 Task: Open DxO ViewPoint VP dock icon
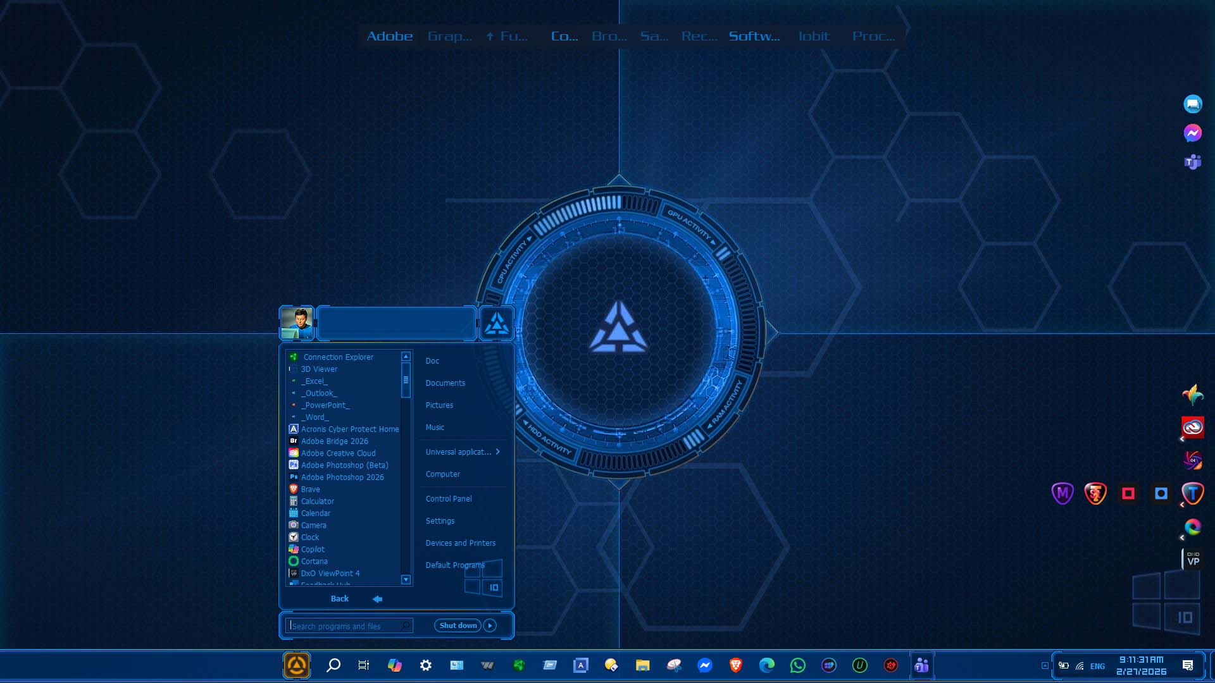coord(1193,559)
